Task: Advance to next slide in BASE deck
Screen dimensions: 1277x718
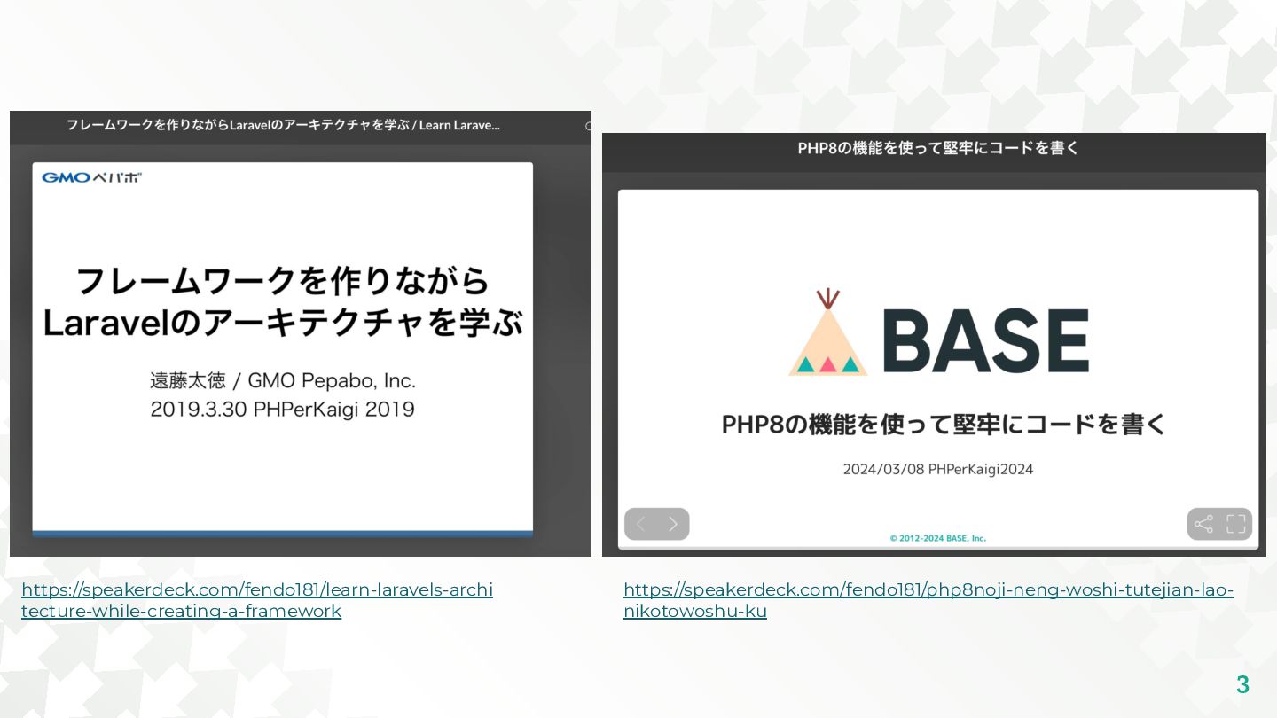Action: point(673,524)
